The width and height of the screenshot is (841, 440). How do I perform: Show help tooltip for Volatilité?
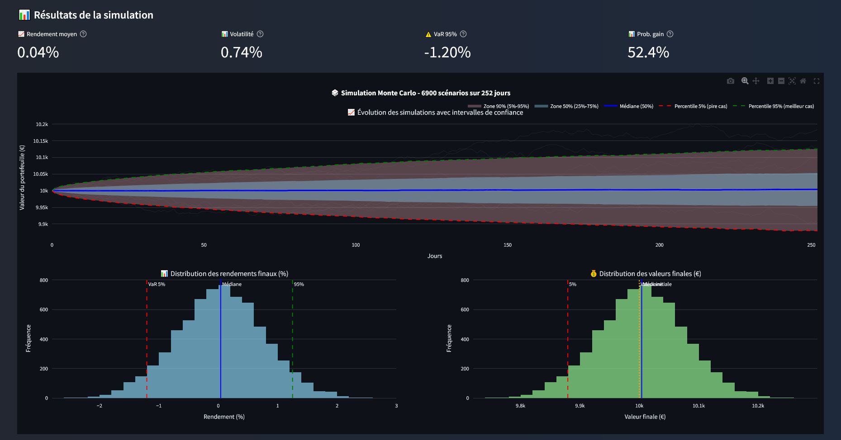260,34
